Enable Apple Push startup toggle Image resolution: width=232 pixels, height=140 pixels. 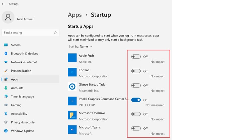tap(136, 57)
